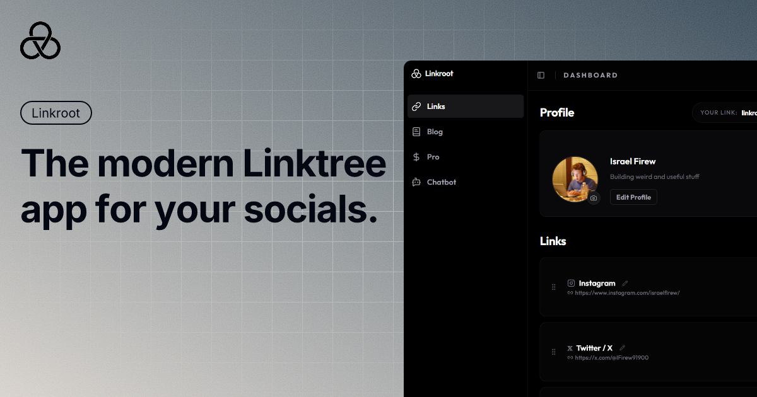This screenshot has width=757, height=397.
Task: Click the dollar icon beside Pro
Action: tap(416, 156)
